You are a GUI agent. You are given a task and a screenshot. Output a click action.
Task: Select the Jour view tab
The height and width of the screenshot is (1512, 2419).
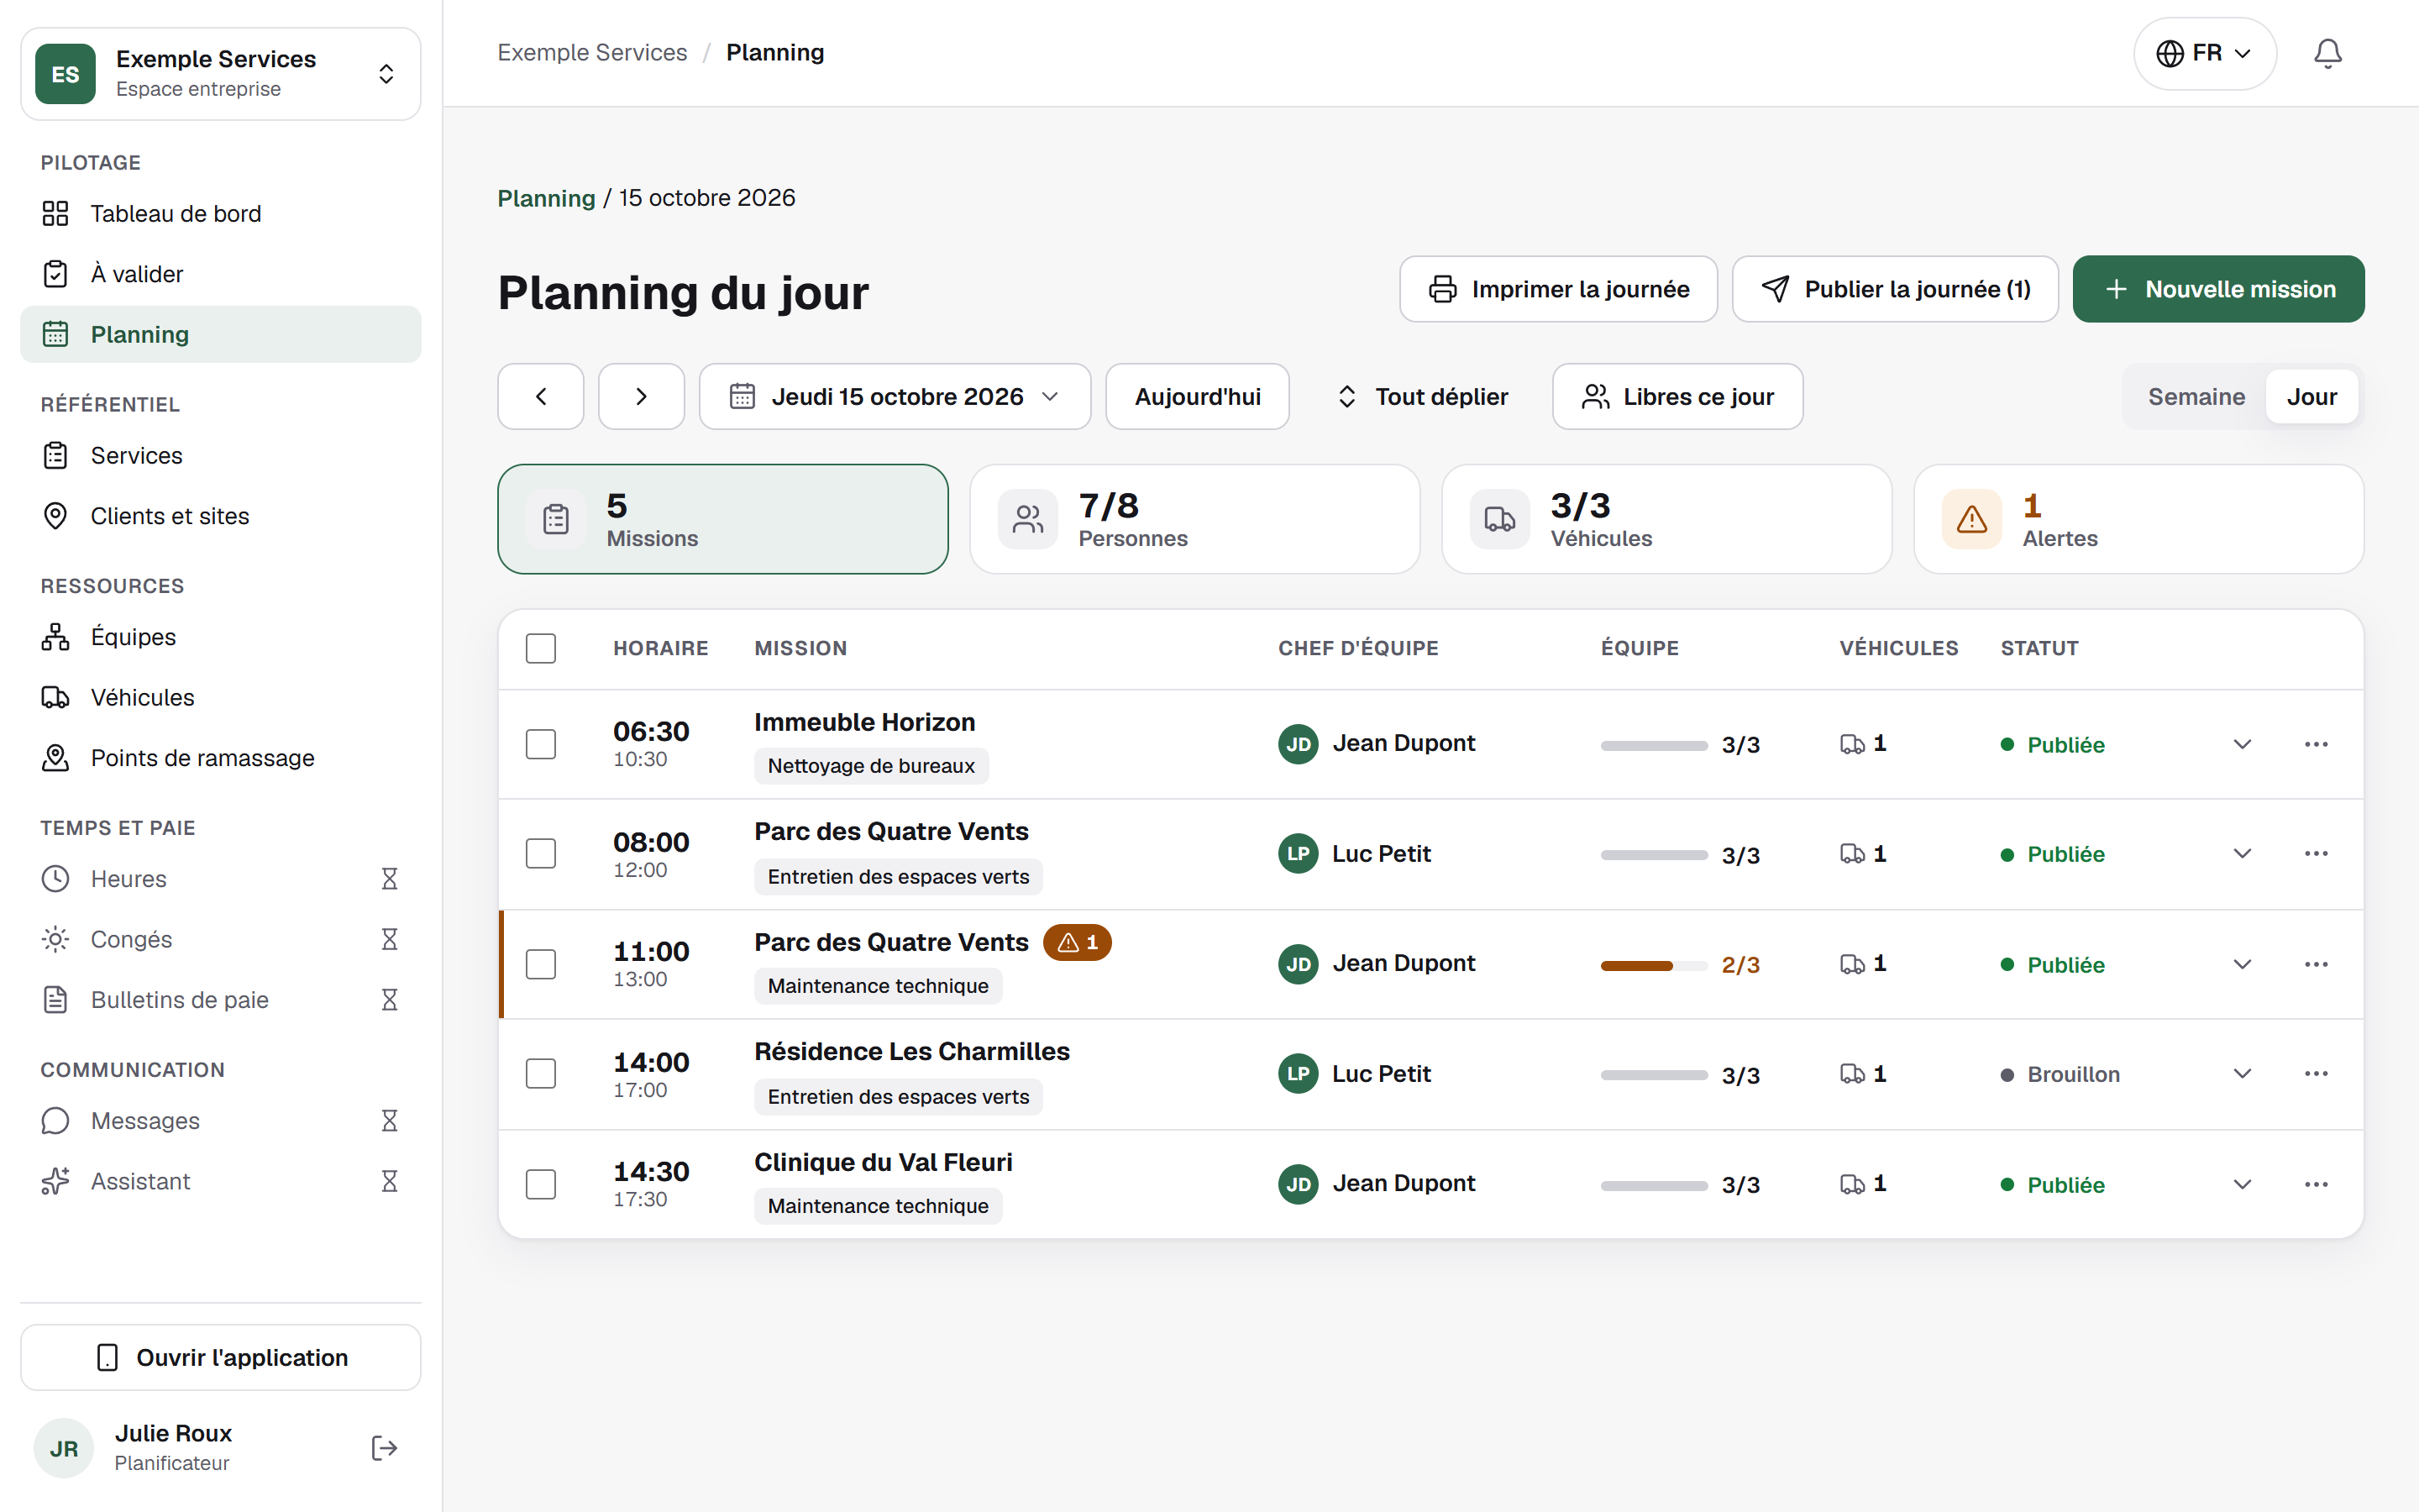(x=2311, y=397)
